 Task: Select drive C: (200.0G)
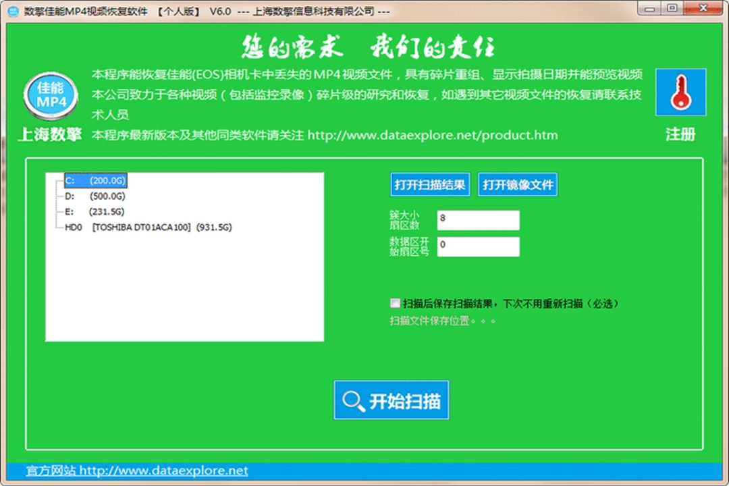(95, 180)
